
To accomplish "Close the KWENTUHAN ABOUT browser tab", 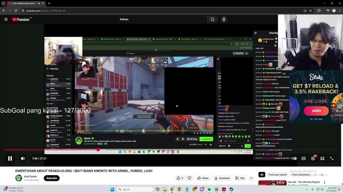I will [43, 3].
